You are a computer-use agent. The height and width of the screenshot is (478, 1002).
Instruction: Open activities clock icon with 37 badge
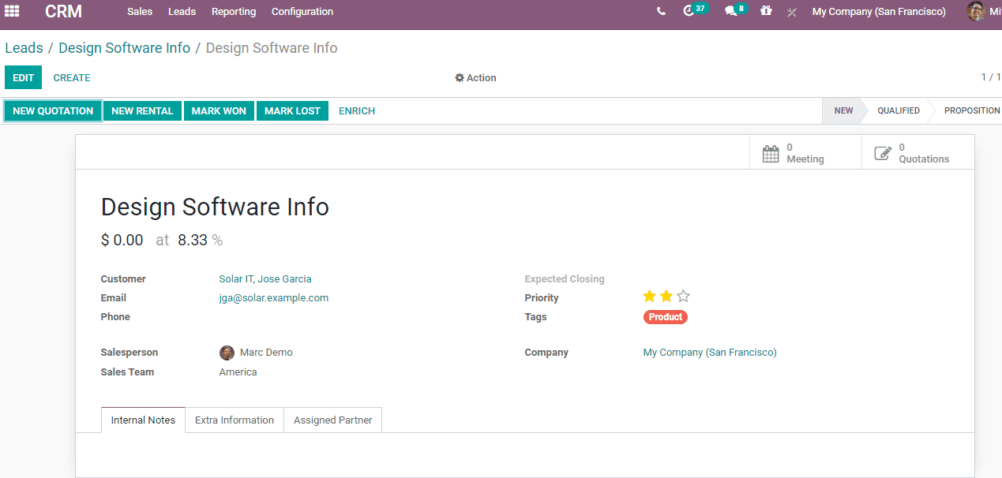click(x=695, y=10)
